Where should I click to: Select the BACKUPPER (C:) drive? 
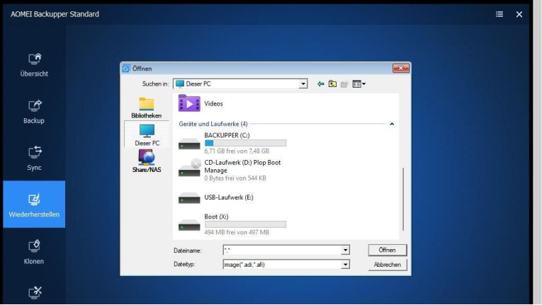[232, 143]
